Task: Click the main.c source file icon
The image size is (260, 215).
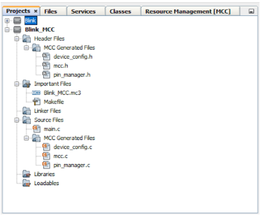Action: (x=36, y=129)
